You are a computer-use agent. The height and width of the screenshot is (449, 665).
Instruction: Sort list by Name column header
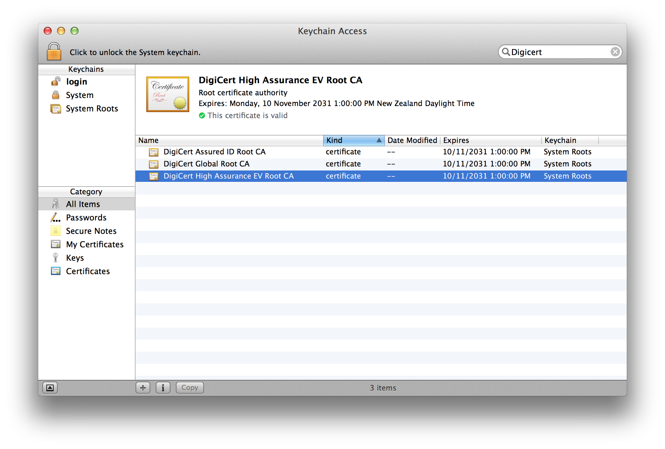[x=229, y=140]
